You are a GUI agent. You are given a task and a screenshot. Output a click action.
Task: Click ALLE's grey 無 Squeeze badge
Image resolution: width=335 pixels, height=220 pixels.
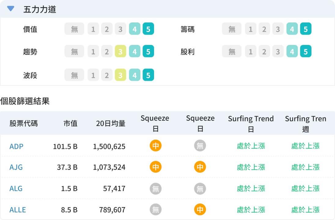pos(156,210)
